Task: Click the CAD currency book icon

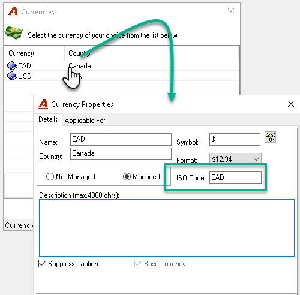Action: click(x=12, y=66)
